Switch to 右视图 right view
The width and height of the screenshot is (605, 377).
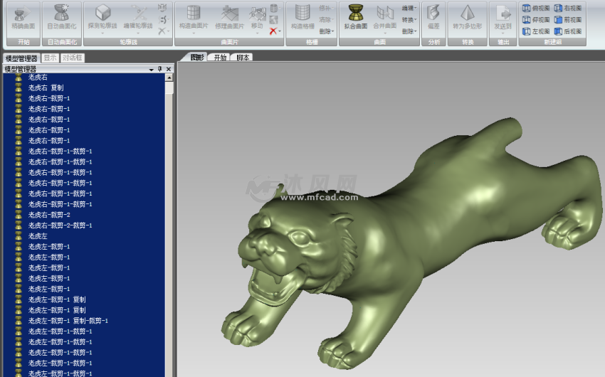(x=568, y=9)
